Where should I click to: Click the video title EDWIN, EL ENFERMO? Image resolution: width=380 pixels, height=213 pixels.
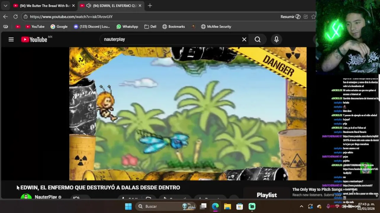pos(100,188)
